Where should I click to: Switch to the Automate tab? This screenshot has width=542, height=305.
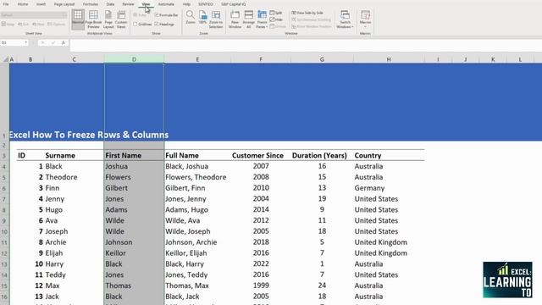(166, 4)
